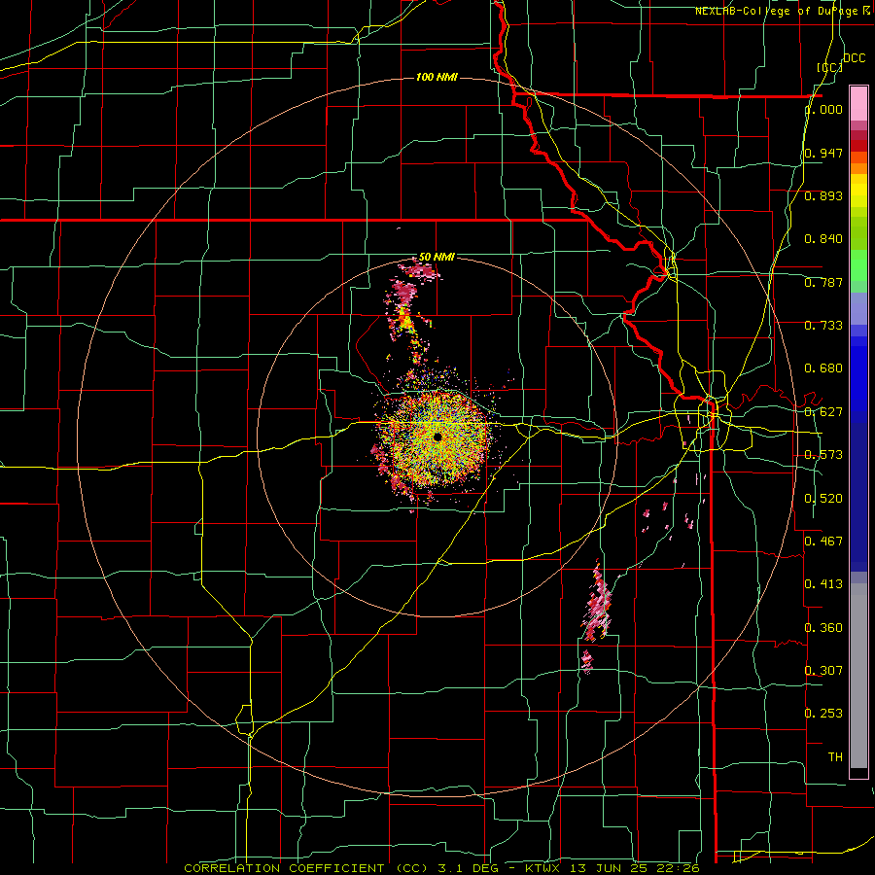Click the 0.627 scale value
Screen dimensions: 875x875
823,412
